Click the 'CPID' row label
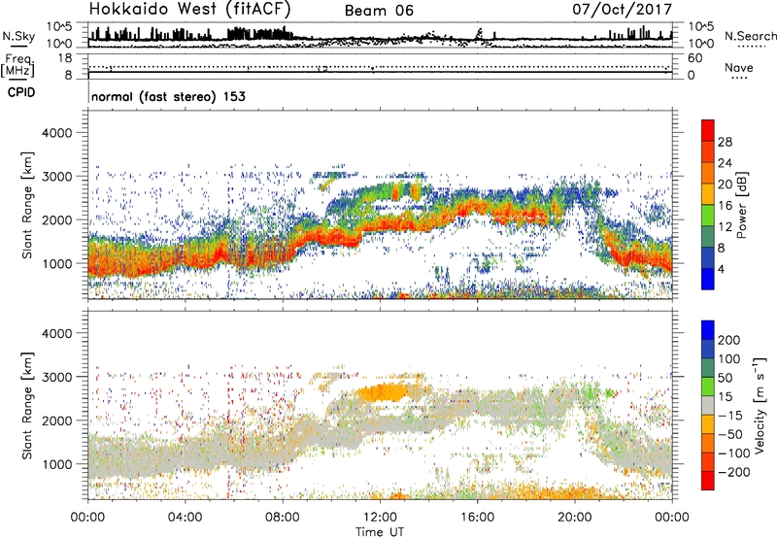The image size is (777, 538). (21, 92)
